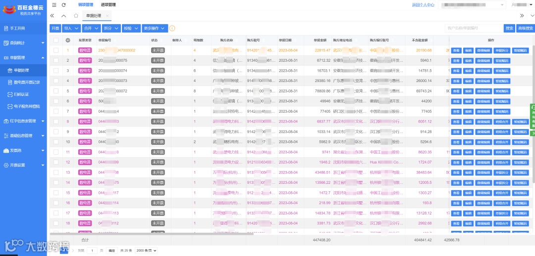Click the user avatar icon at top right
Image resolution: width=535 pixels, height=256 pixels.
click(513, 5)
